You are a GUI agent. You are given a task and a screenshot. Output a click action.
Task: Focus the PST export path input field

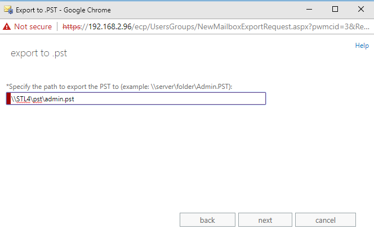point(136,98)
